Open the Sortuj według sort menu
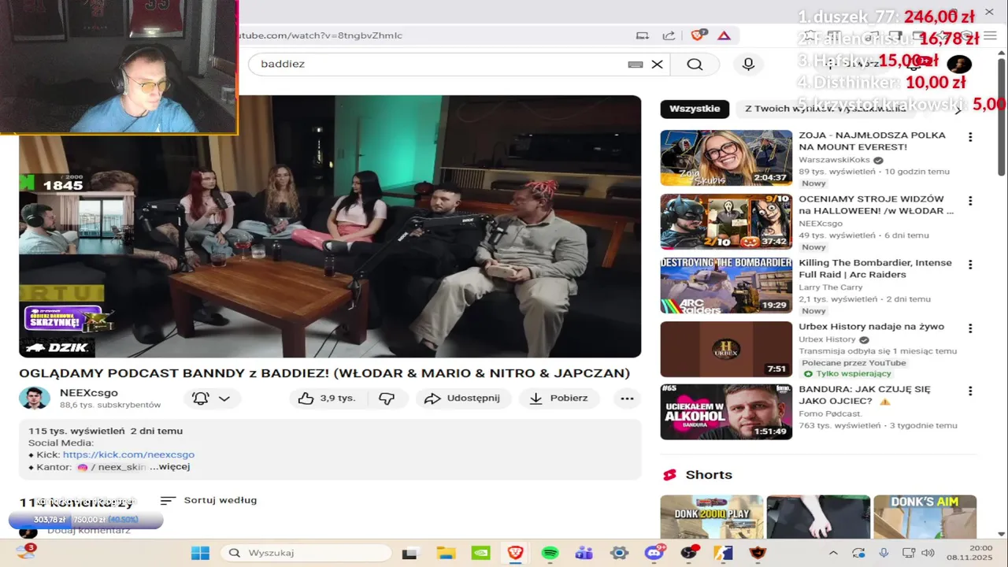The image size is (1008, 567). click(x=209, y=500)
